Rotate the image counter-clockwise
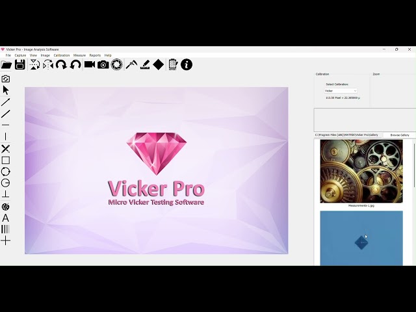Screen dimensions: 416x312 point(75,65)
